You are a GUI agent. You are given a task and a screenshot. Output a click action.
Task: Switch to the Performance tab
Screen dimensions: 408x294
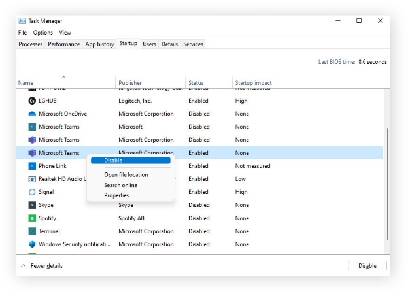(x=63, y=44)
